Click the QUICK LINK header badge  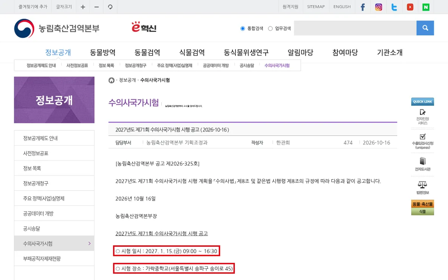tap(423, 102)
